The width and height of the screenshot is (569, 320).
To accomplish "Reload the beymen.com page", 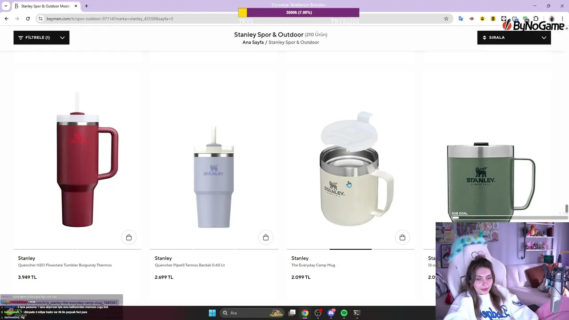I will 28,19.
